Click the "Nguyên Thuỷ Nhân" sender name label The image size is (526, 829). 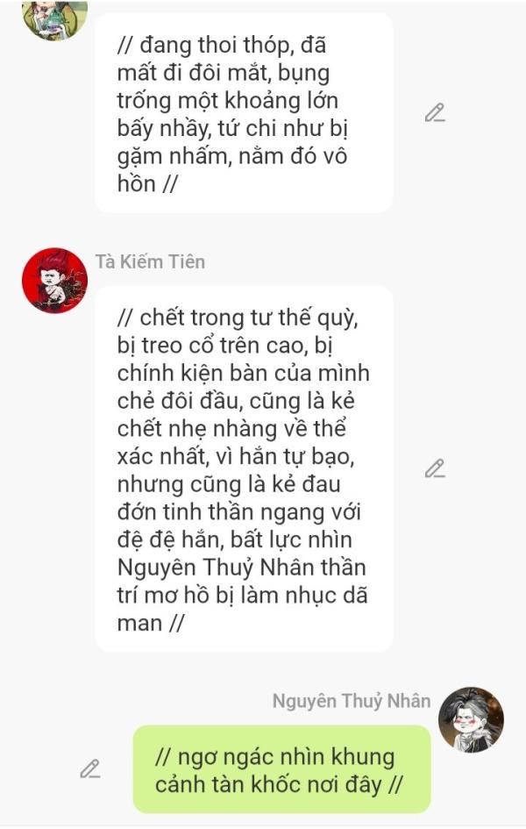click(352, 701)
